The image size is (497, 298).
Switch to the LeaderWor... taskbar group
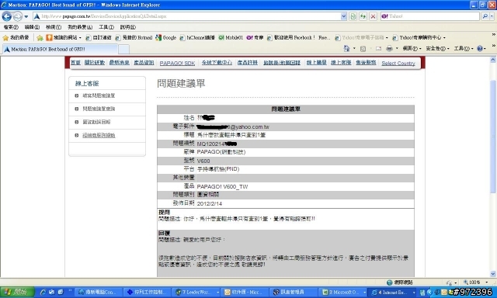[x=196, y=293]
